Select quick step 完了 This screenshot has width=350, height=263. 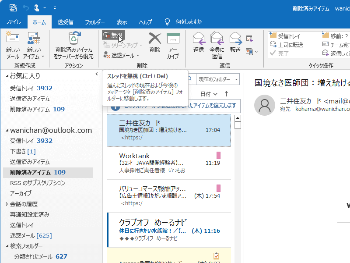click(x=279, y=53)
